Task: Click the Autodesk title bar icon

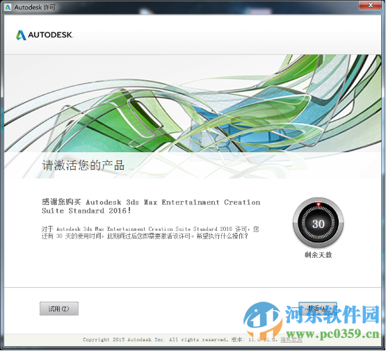Action: pyautogui.click(x=8, y=7)
